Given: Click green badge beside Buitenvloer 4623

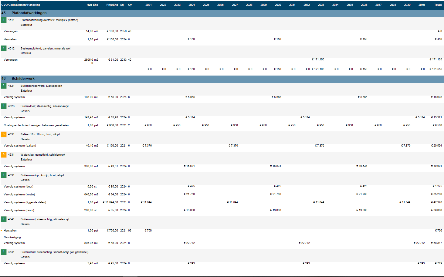Looking at the screenshot, I should coord(4,106).
